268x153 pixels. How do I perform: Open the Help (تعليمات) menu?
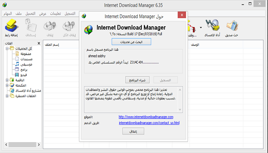pyautogui.click(x=56, y=14)
